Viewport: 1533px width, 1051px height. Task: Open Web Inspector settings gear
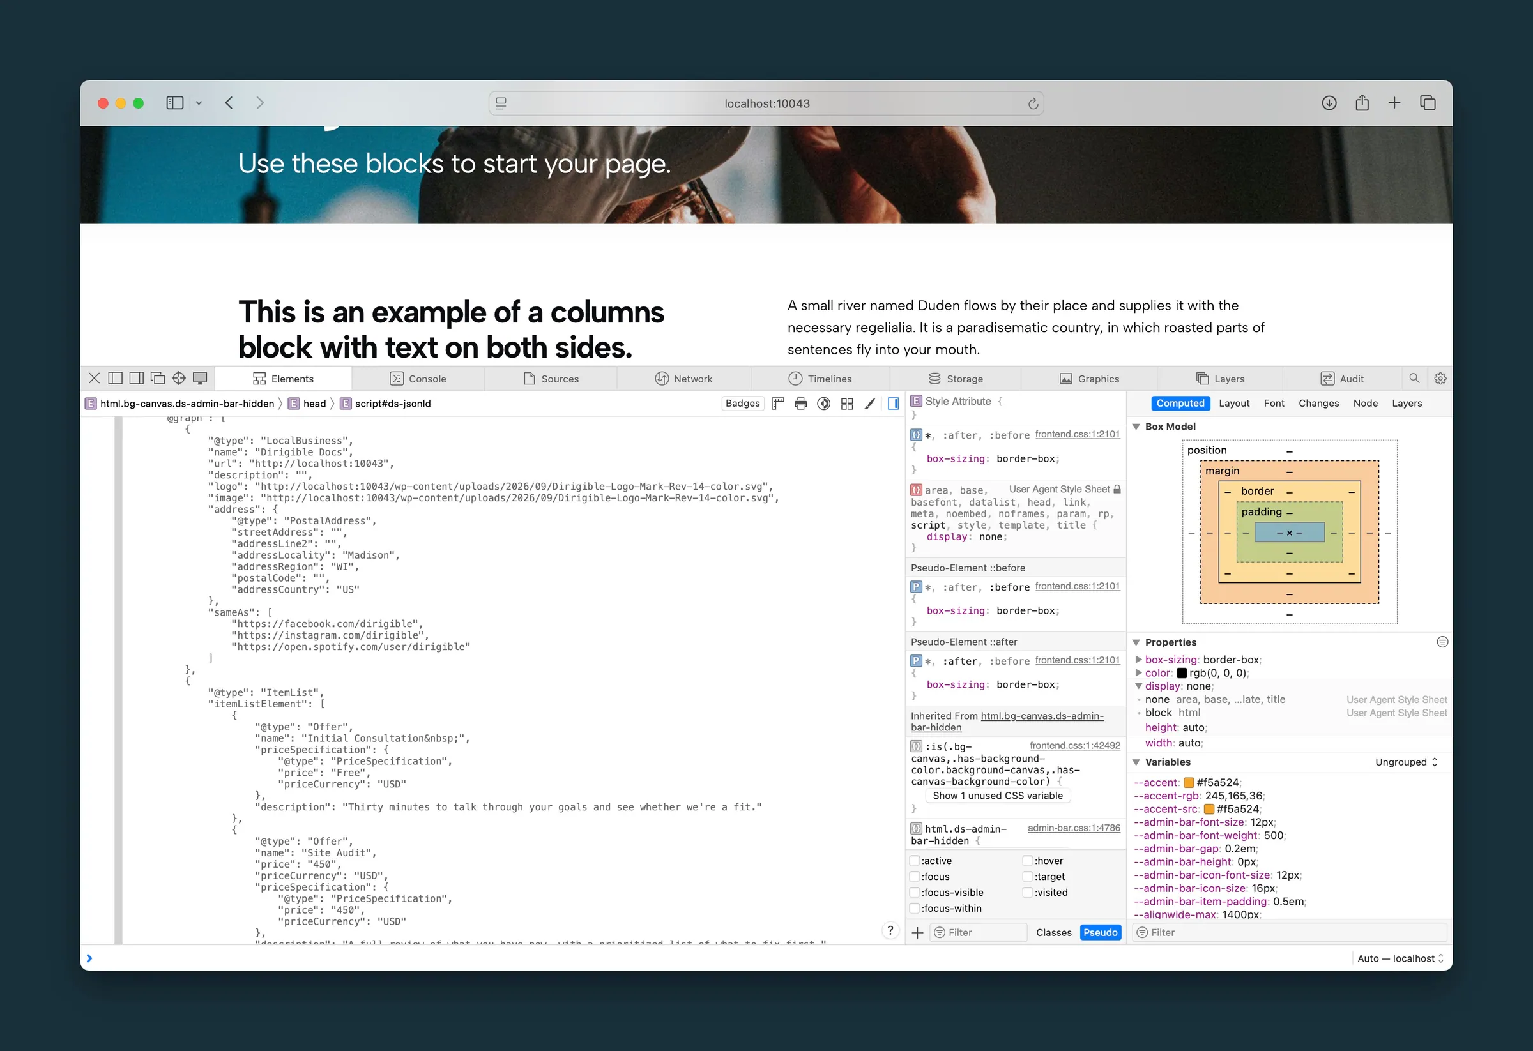(1440, 379)
